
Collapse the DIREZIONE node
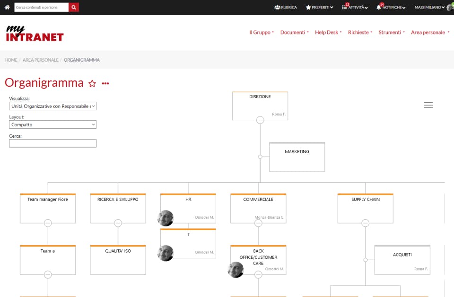[x=260, y=120]
